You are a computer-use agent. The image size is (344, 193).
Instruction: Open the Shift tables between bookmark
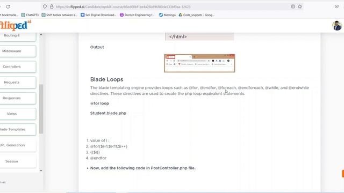60,15
